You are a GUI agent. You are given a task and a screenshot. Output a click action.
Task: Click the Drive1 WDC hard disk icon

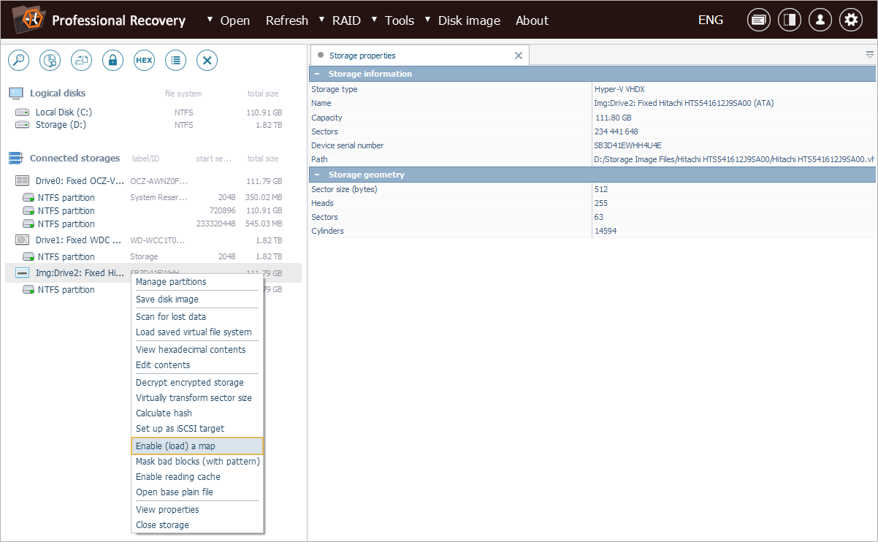(23, 240)
